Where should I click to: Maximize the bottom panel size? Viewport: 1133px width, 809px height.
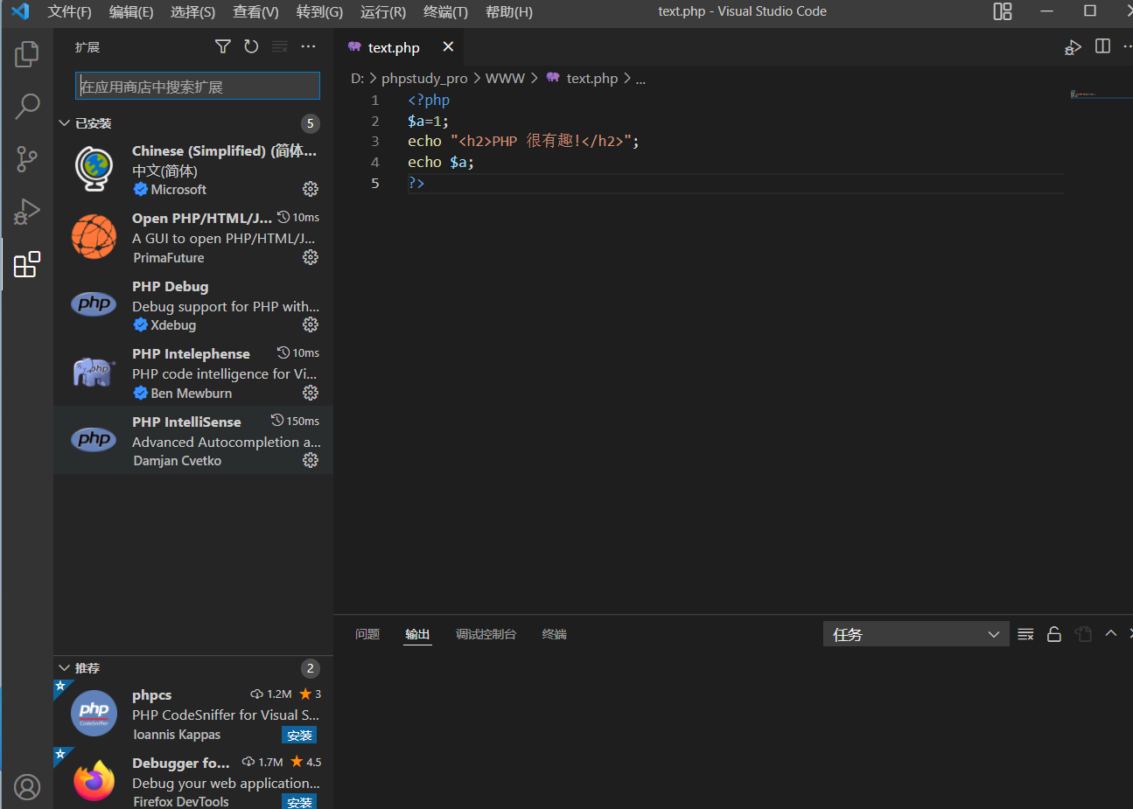1111,633
